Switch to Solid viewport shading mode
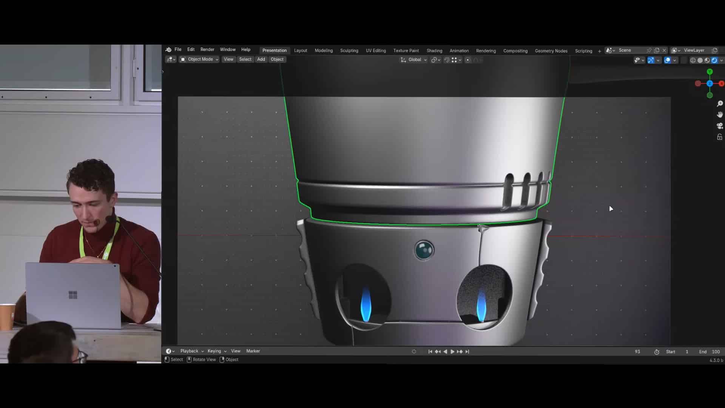The width and height of the screenshot is (725, 408). coord(700,60)
